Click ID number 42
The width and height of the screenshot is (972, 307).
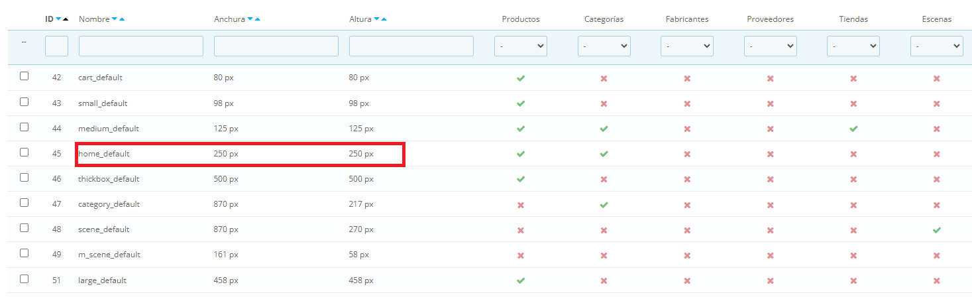coord(56,78)
